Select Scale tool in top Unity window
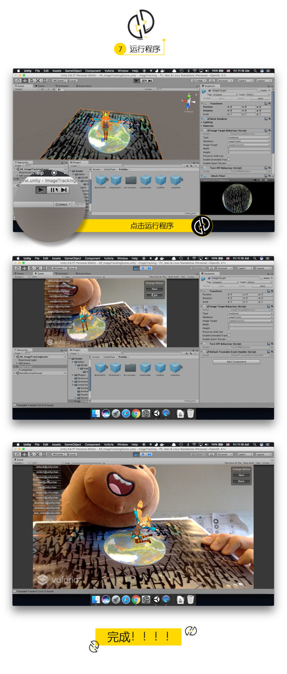Viewport: 287px width, 674px height. tap(38, 80)
